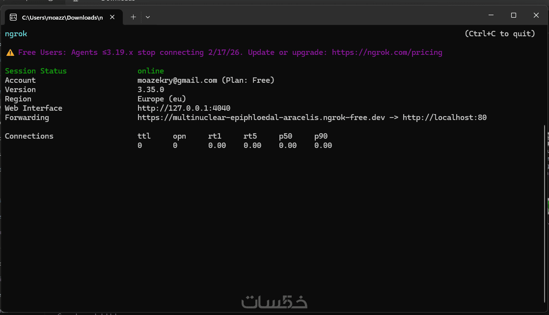Click the 0.00 value under rt1

tap(217, 145)
